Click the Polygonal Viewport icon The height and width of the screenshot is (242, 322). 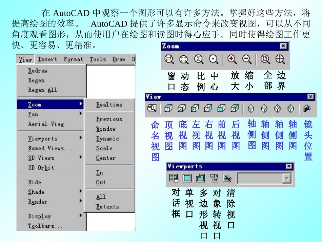(200, 178)
